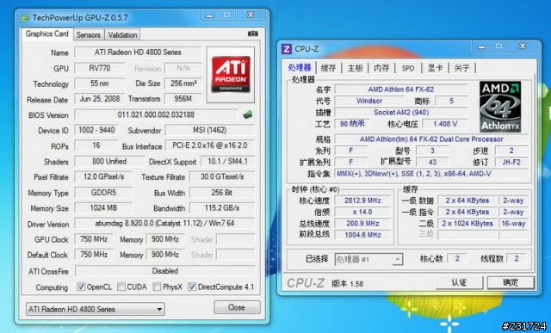Click the Die Size field 256 mm²
Image resolution: width=551 pixels, height=333 pixels.
coord(183,83)
